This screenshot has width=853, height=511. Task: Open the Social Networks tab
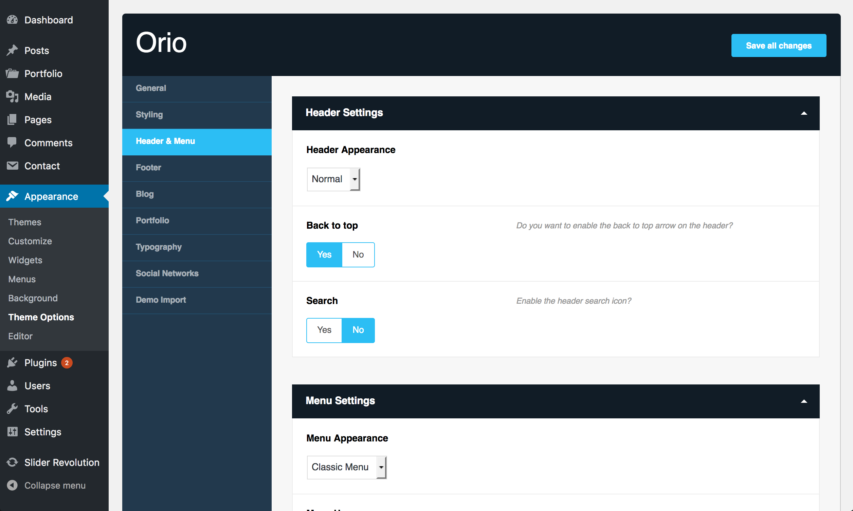pyautogui.click(x=197, y=274)
